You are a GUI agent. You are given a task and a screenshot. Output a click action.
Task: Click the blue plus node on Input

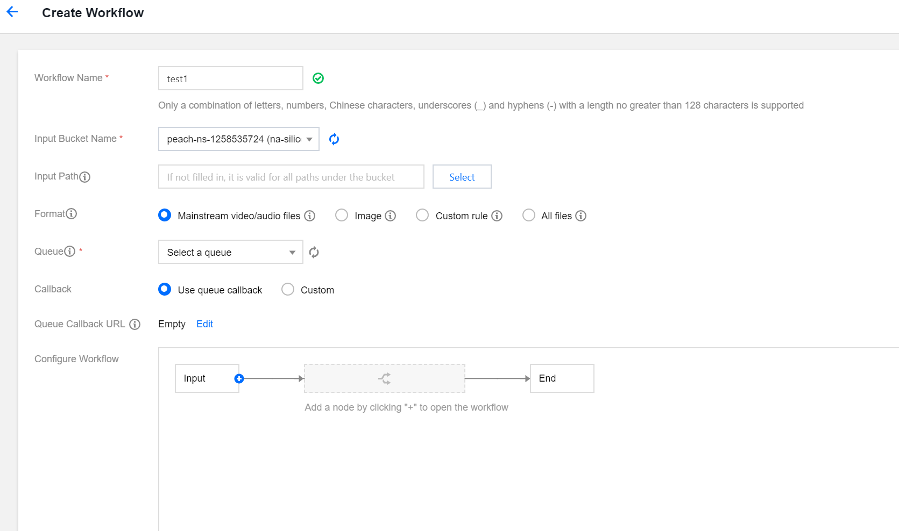tap(239, 378)
